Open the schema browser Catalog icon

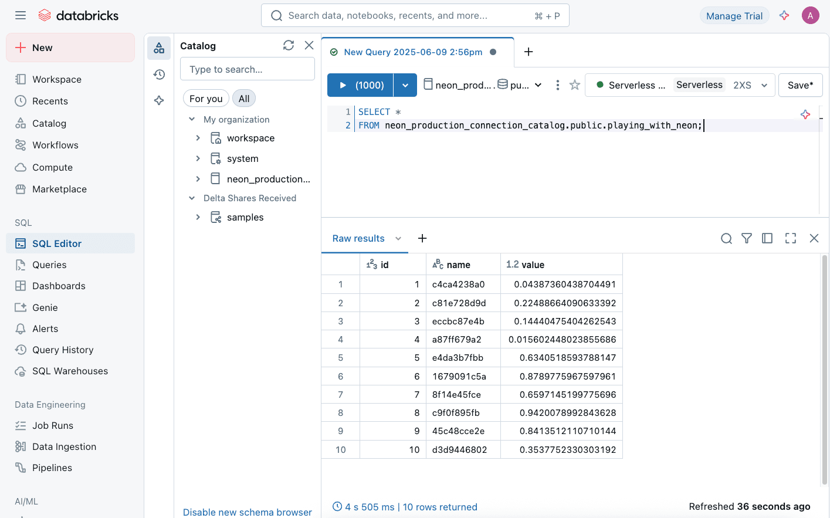(x=159, y=48)
